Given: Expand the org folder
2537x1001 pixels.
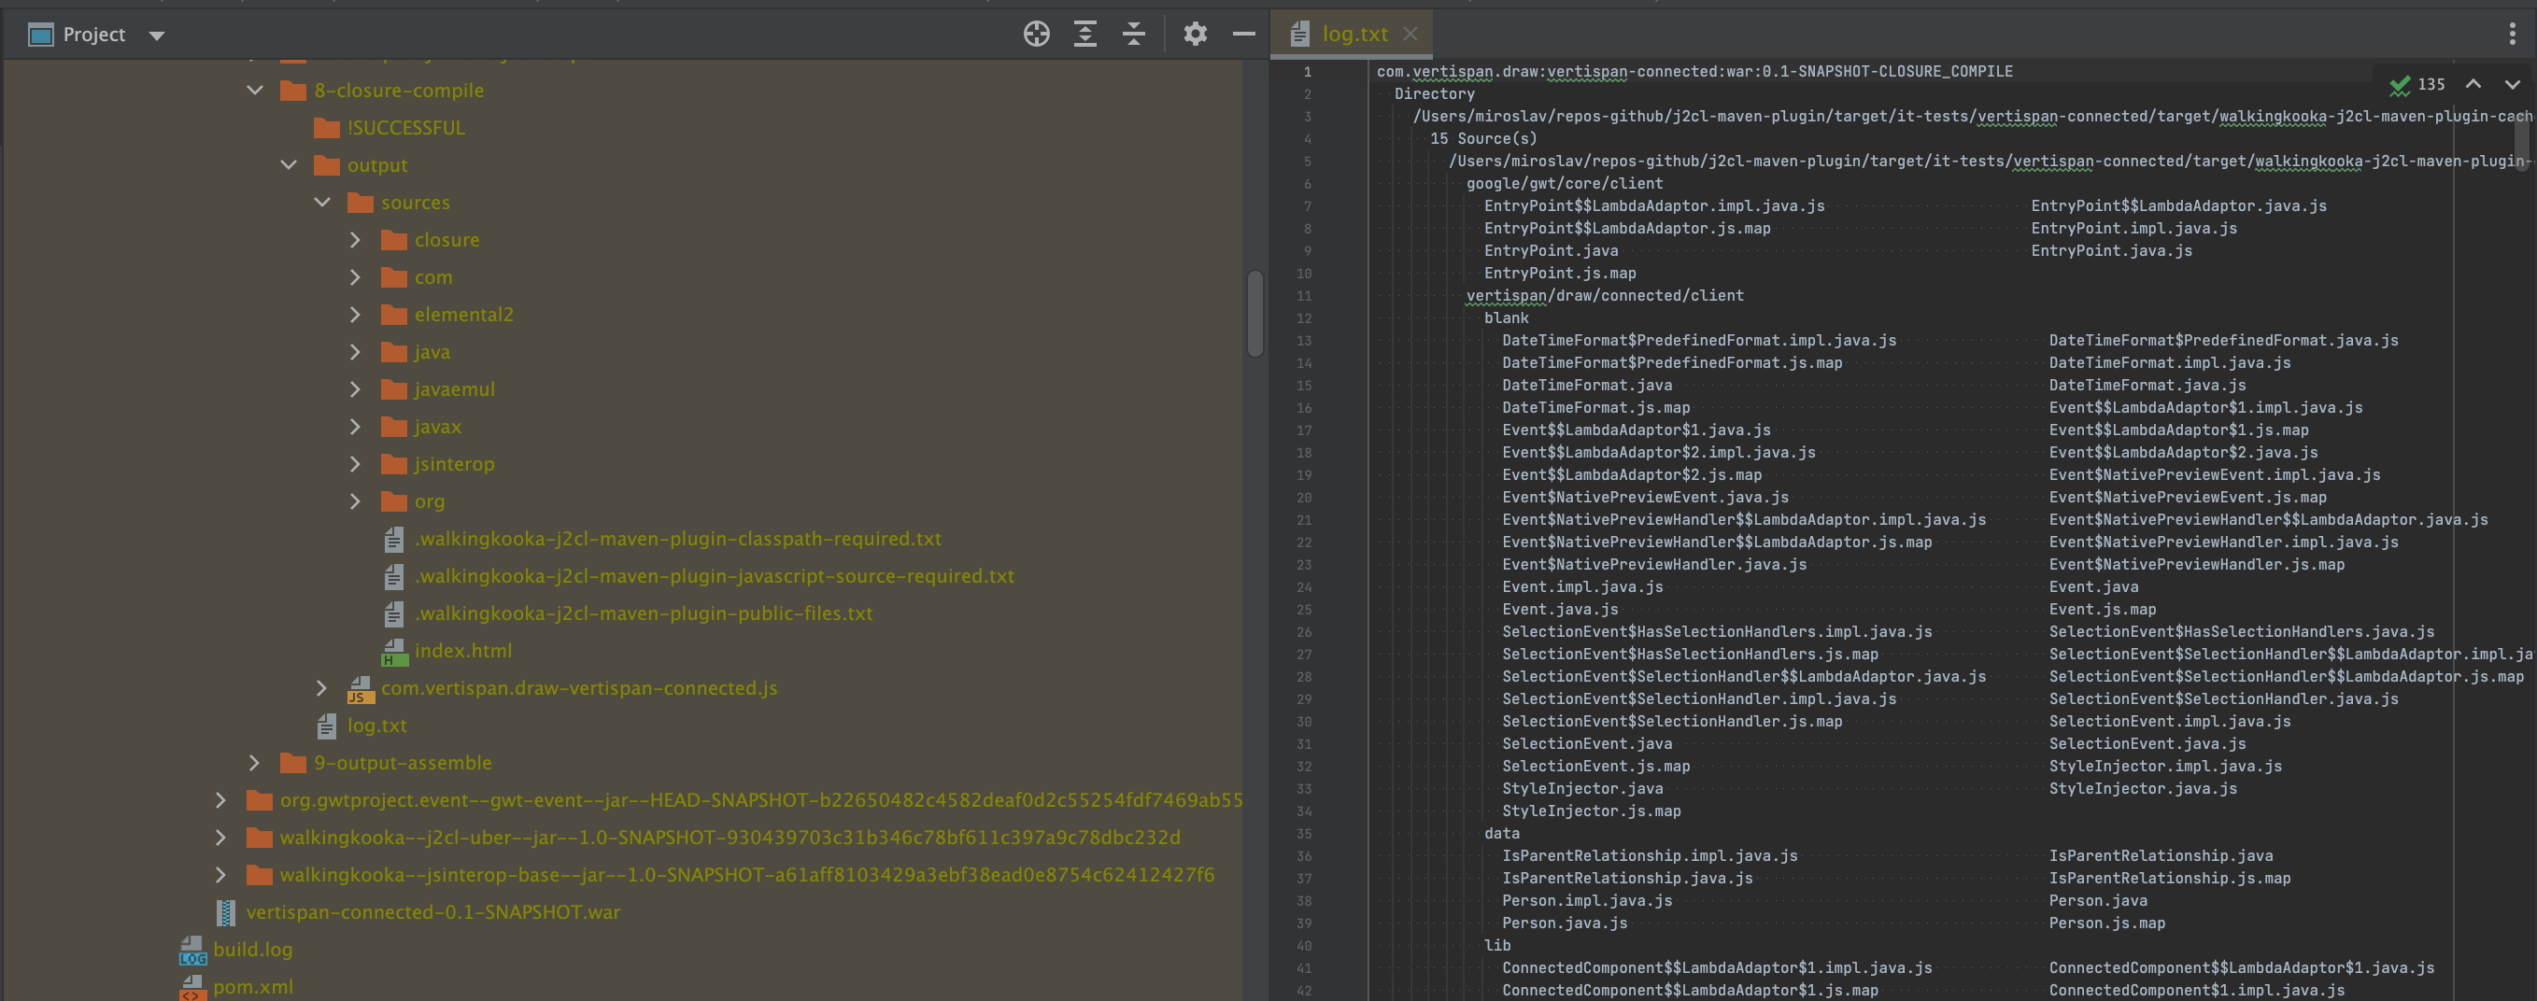Looking at the screenshot, I should tap(356, 502).
